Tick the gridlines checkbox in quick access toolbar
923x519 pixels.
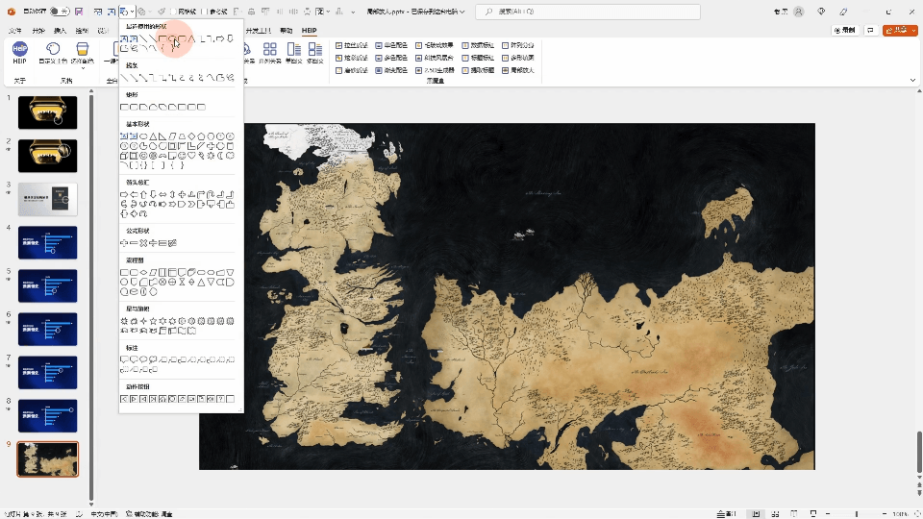tap(174, 12)
